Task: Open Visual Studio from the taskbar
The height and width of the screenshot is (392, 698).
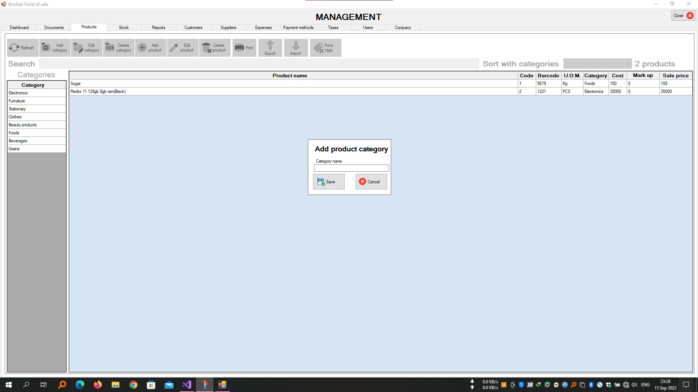Action: (186, 385)
